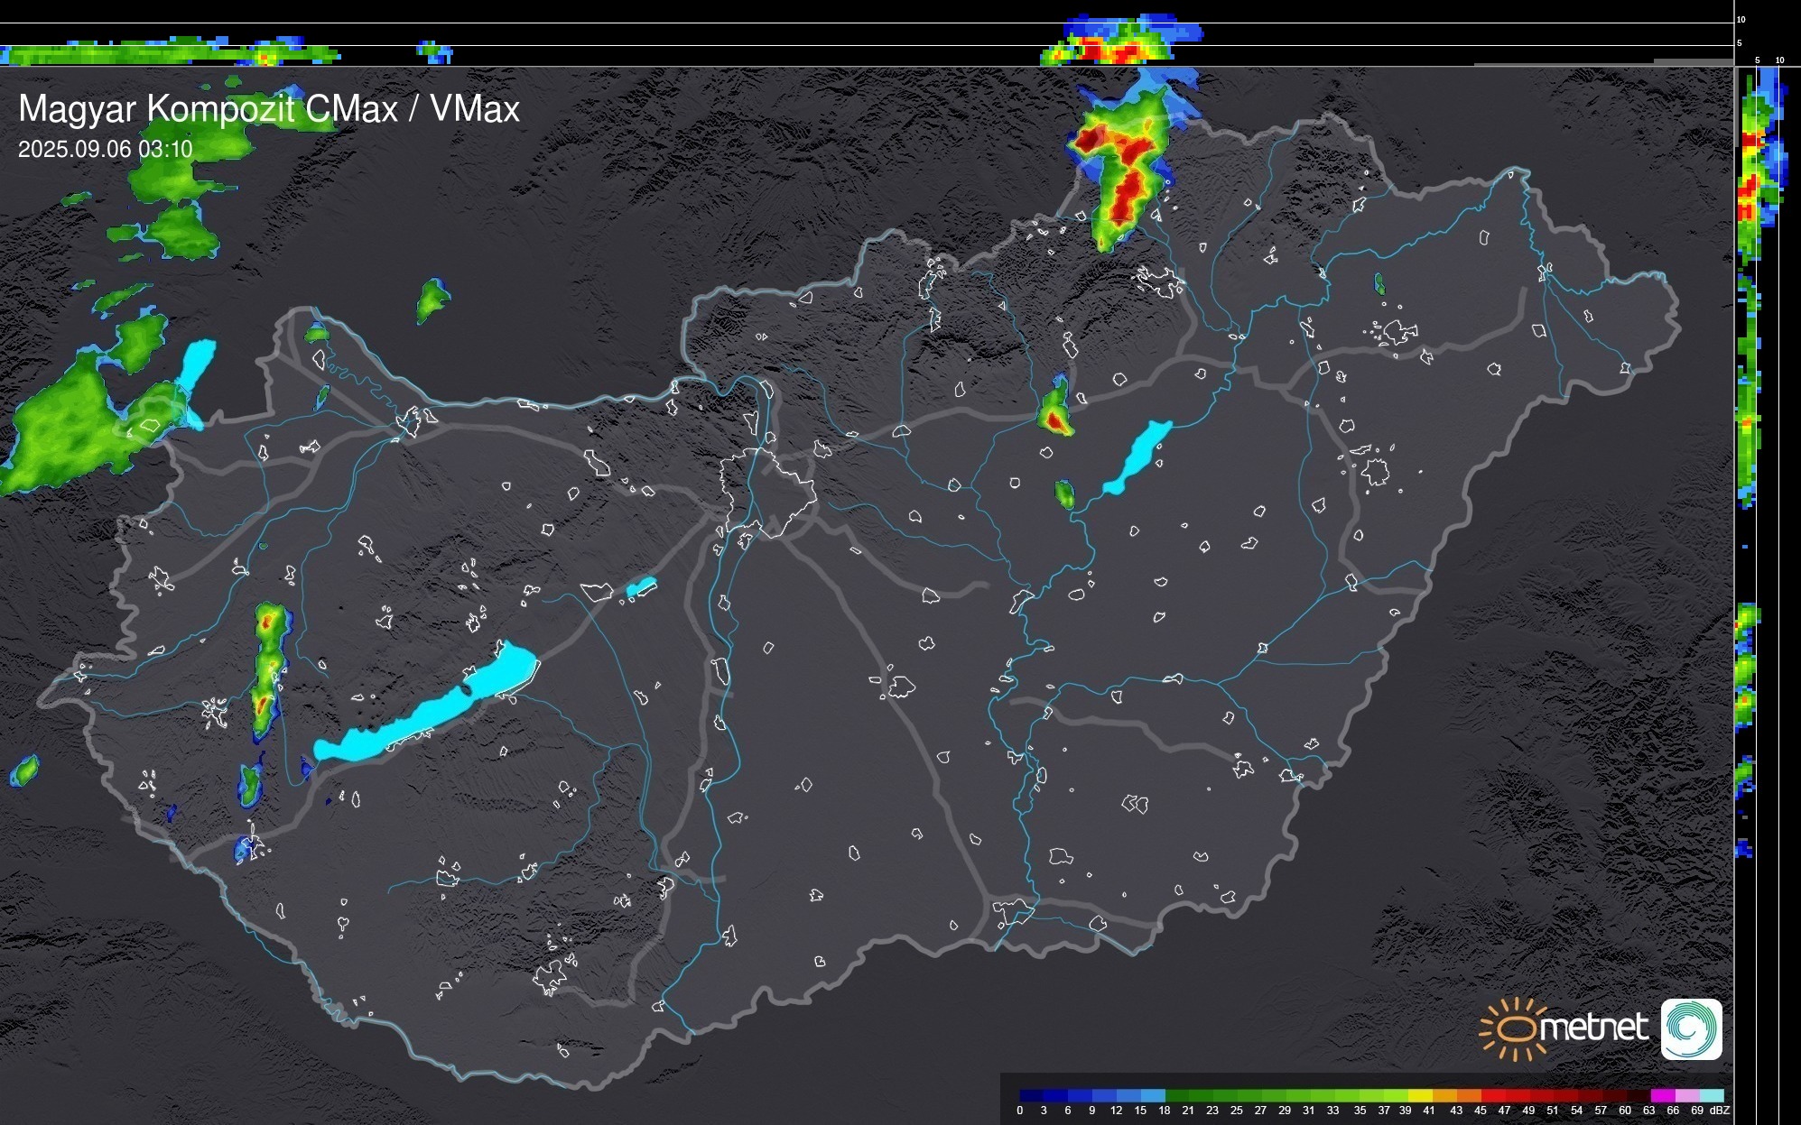Viewport: 1801px width, 1125px height.
Task: Click the elongated storm cell west of Balaton
Action: [x=266, y=666]
